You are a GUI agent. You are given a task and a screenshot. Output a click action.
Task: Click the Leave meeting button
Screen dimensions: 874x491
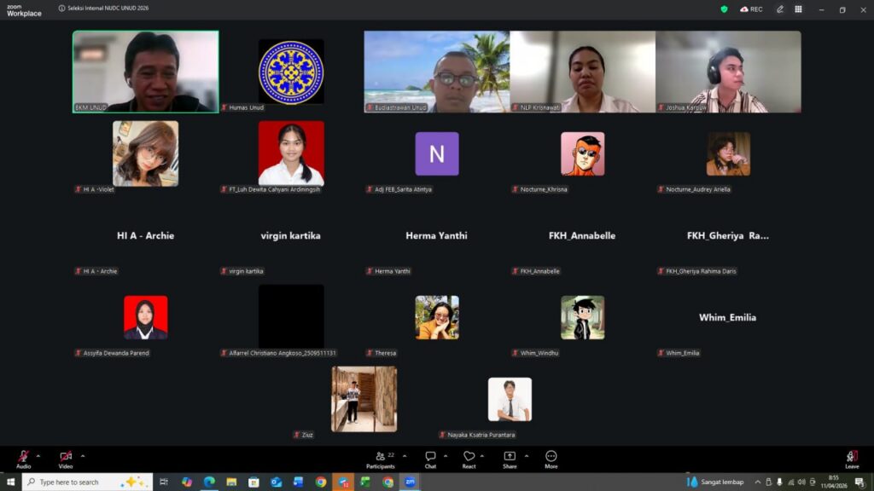[x=852, y=458]
